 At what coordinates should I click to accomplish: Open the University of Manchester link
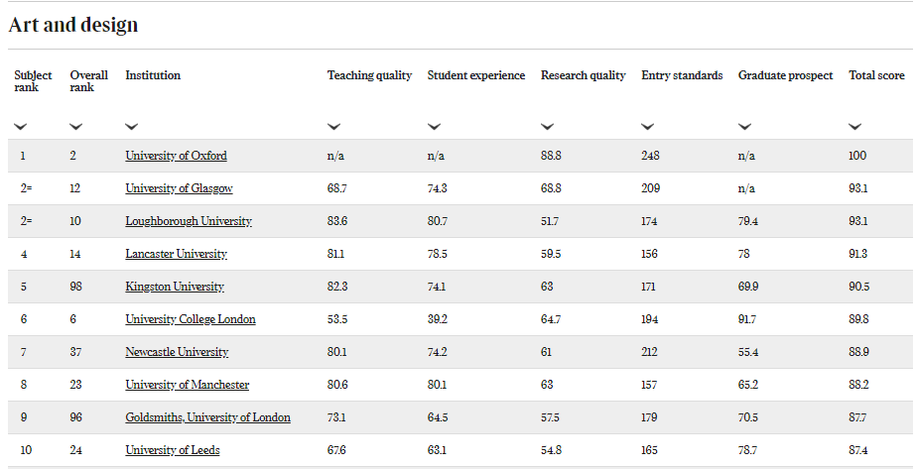(x=187, y=385)
